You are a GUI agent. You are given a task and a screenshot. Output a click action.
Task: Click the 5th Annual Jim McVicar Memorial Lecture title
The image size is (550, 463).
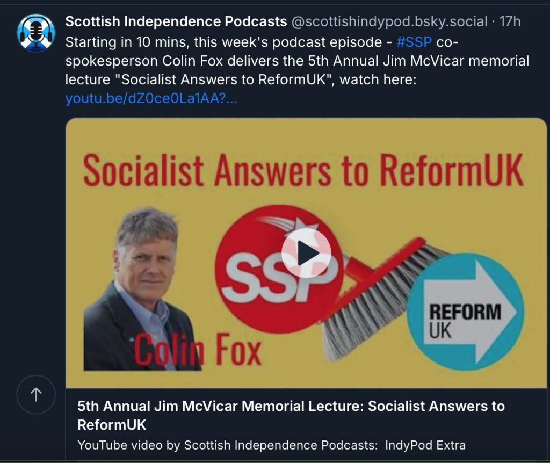pyautogui.click(x=291, y=415)
